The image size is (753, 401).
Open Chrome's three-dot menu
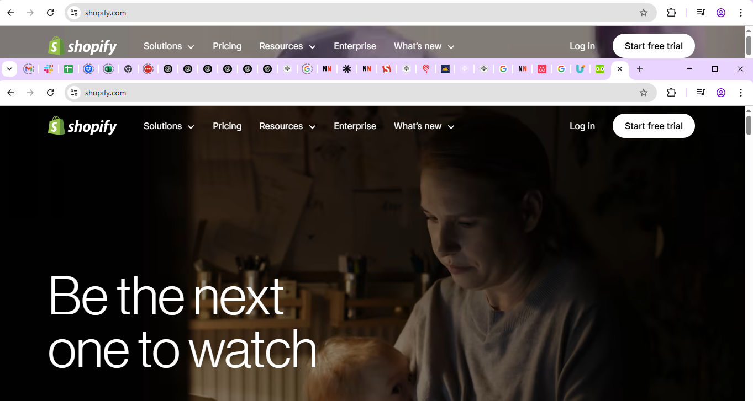(741, 93)
